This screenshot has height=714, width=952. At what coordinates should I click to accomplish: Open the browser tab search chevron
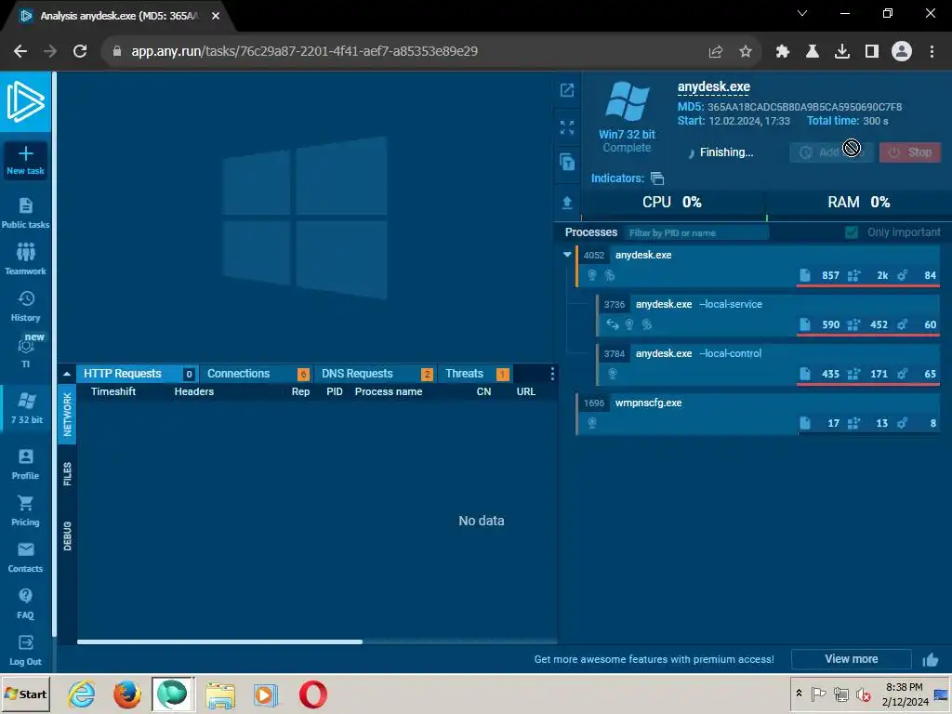802,13
